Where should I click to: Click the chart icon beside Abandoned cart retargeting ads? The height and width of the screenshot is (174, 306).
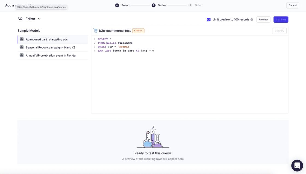click(22, 39)
